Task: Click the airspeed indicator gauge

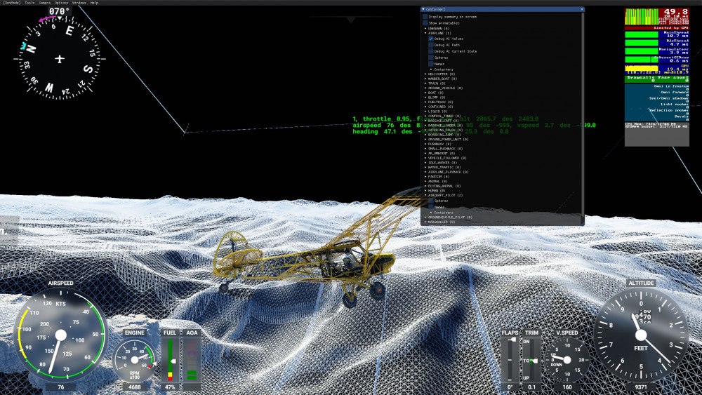Action: (x=60, y=335)
